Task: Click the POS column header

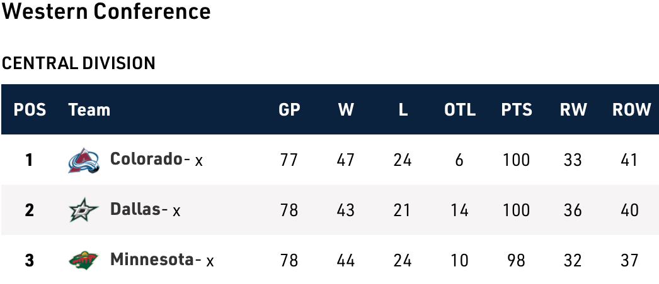Action: [x=30, y=110]
